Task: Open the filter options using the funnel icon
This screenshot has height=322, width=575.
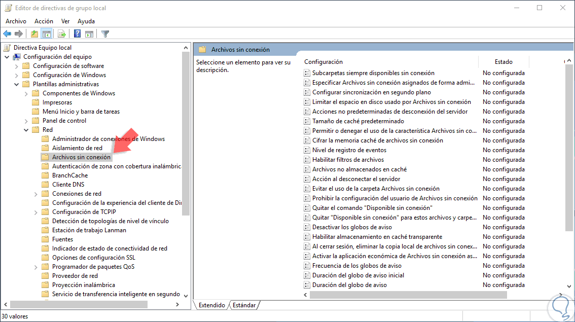Action: point(104,33)
